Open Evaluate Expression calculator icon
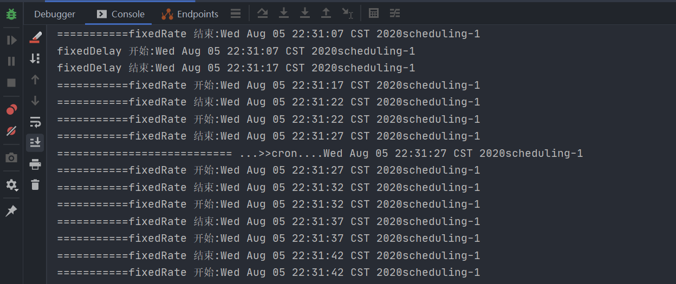Image resolution: width=676 pixels, height=284 pixels. (374, 14)
